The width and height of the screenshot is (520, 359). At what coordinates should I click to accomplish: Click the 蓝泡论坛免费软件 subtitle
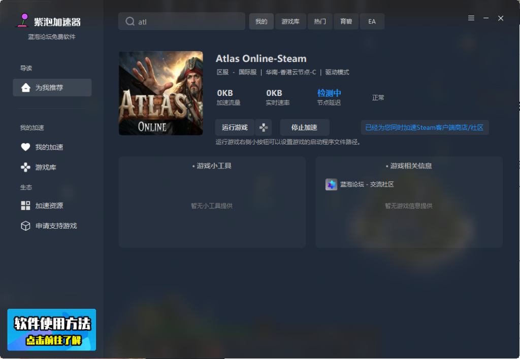pyautogui.click(x=52, y=37)
